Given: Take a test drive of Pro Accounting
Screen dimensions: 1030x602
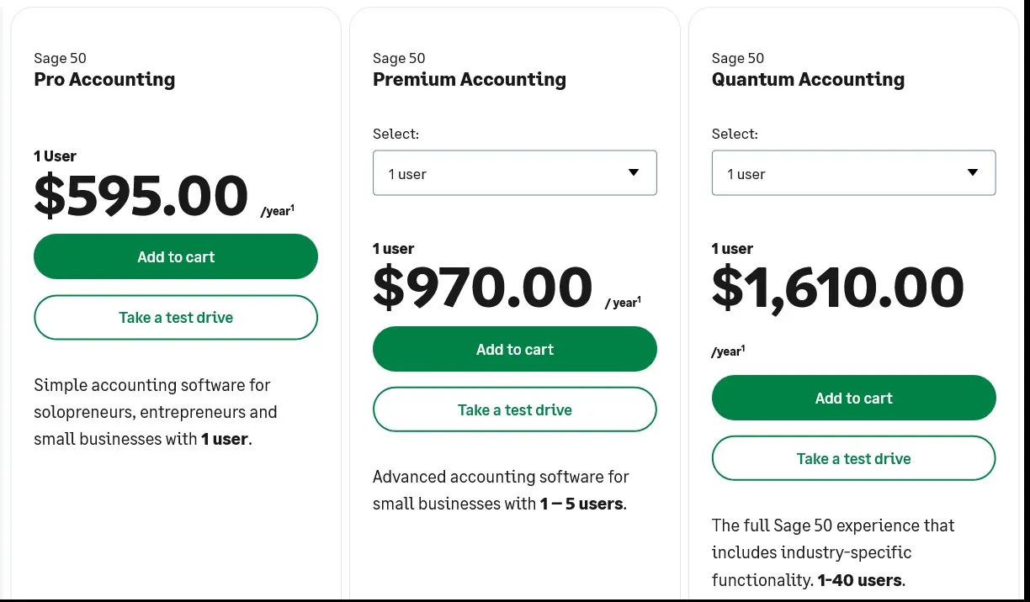Looking at the screenshot, I should coord(176,317).
